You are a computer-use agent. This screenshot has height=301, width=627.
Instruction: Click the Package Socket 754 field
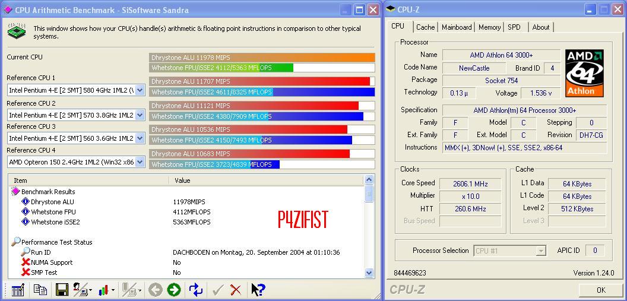[x=502, y=80]
